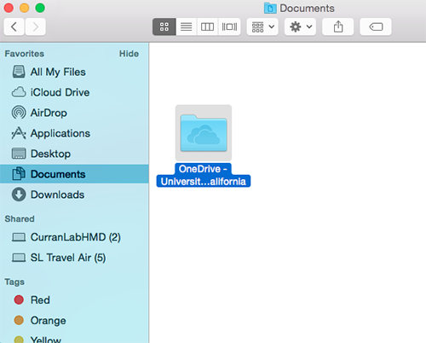Switch to Cover Flow view
The width and height of the screenshot is (426, 343).
tap(229, 26)
